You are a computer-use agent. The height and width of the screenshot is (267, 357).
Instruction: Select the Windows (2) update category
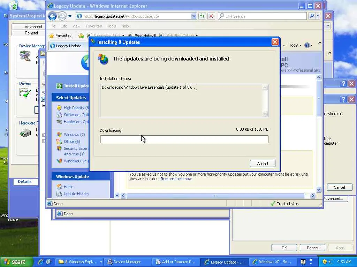[x=74, y=135]
